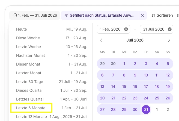179x121 pixels.
Task: Remove the active status filter with X
Action: (142, 15)
